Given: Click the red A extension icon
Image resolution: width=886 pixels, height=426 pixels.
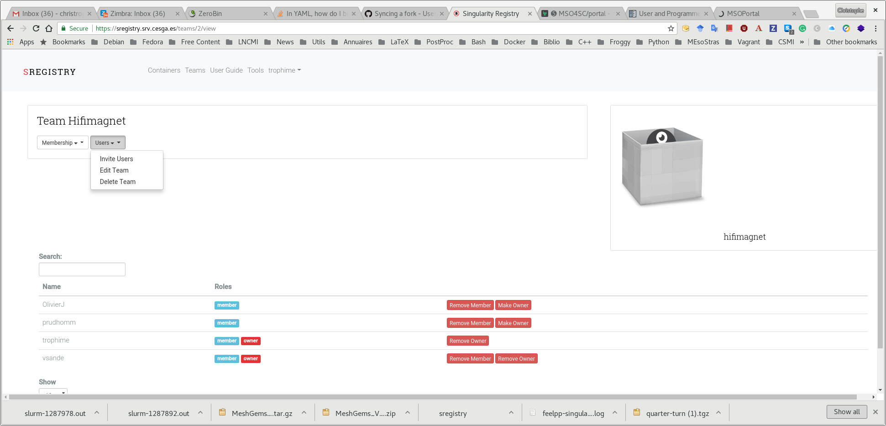Looking at the screenshot, I should pyautogui.click(x=759, y=28).
